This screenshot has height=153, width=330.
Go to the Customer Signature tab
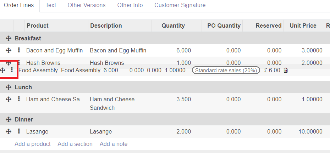point(180,5)
